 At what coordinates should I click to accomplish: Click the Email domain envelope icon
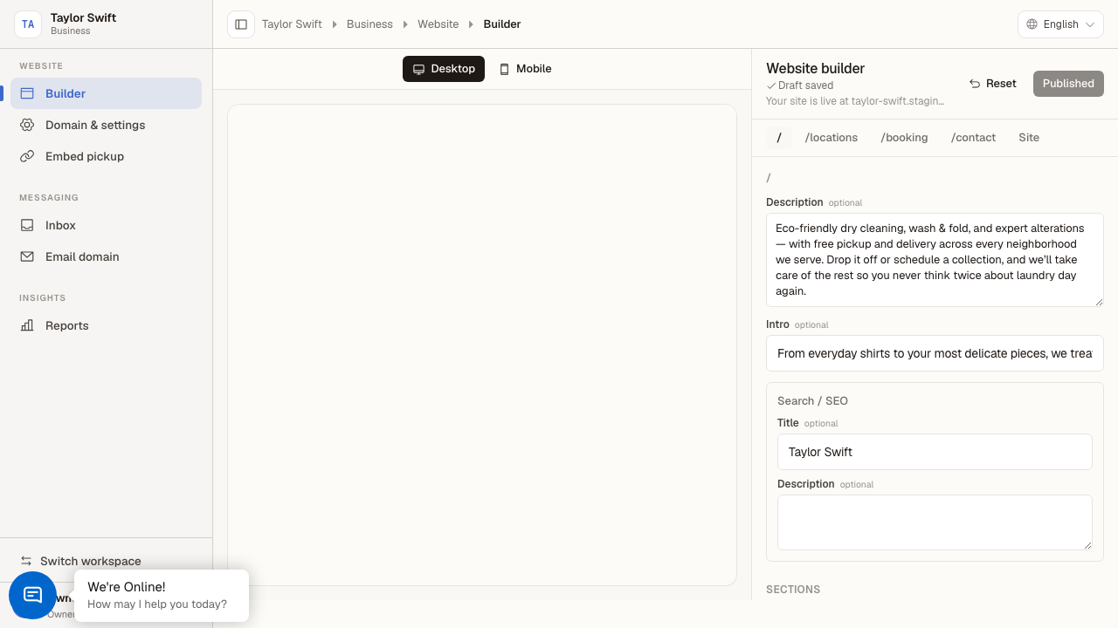point(27,256)
